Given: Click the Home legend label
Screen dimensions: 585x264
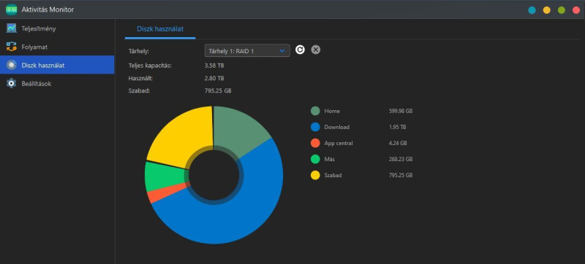Looking at the screenshot, I should click(x=332, y=111).
